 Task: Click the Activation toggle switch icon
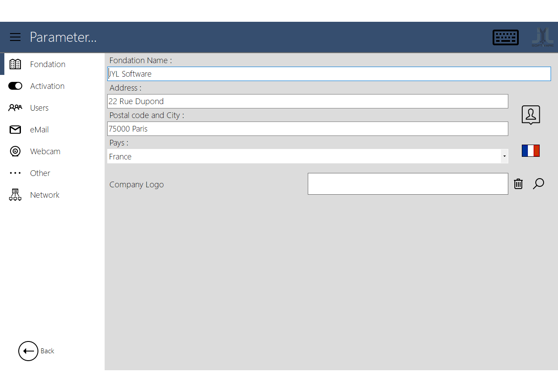15,86
